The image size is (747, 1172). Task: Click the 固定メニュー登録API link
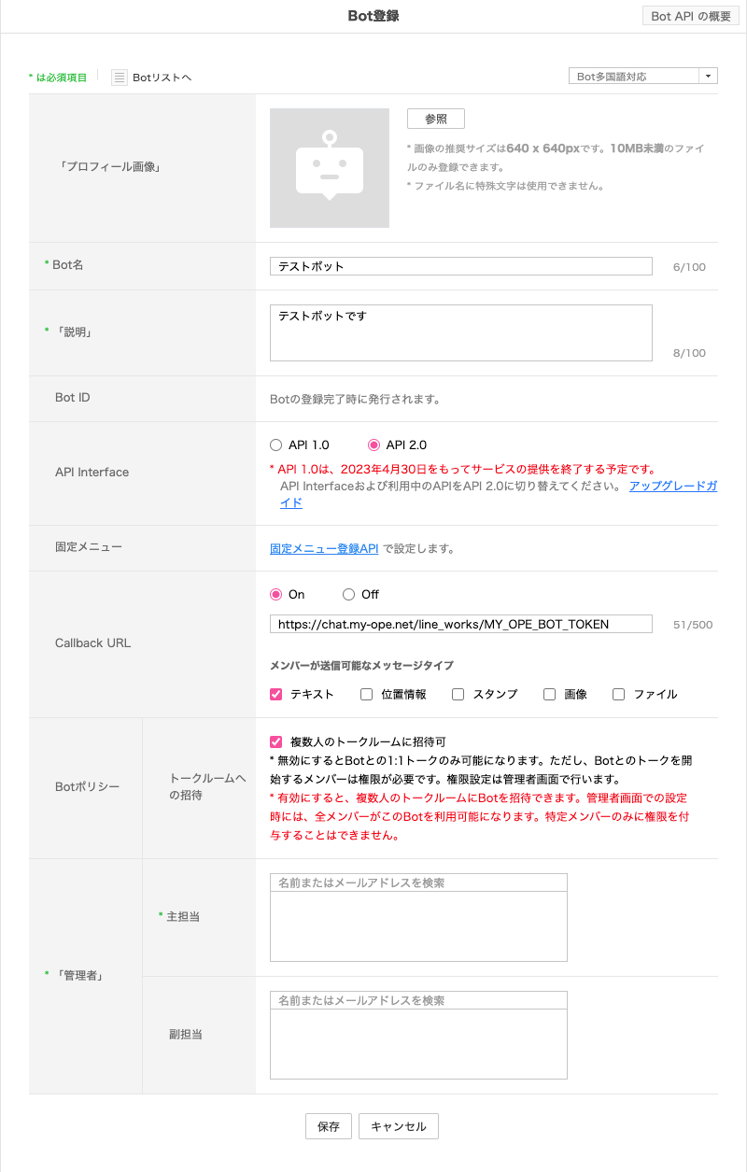pyautogui.click(x=322, y=548)
